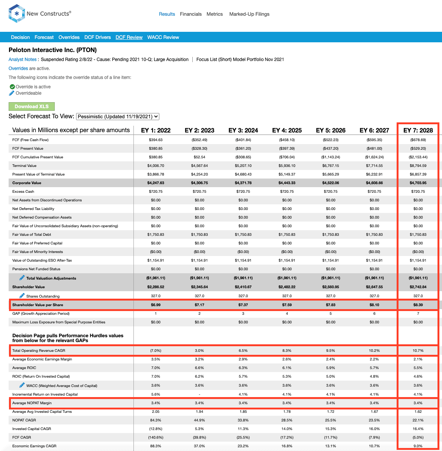Click the Download XLS button
The image size is (442, 451).
[x=31, y=106]
